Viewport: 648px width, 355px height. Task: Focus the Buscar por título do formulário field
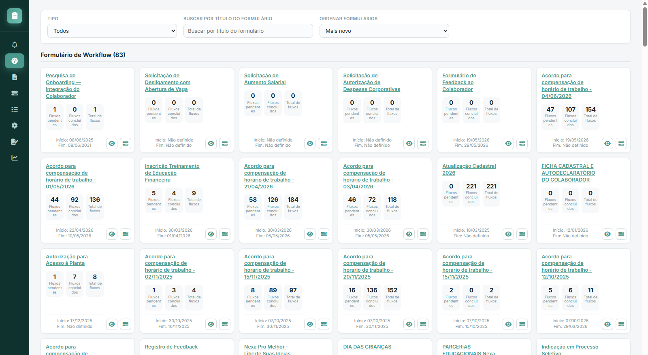pos(248,31)
